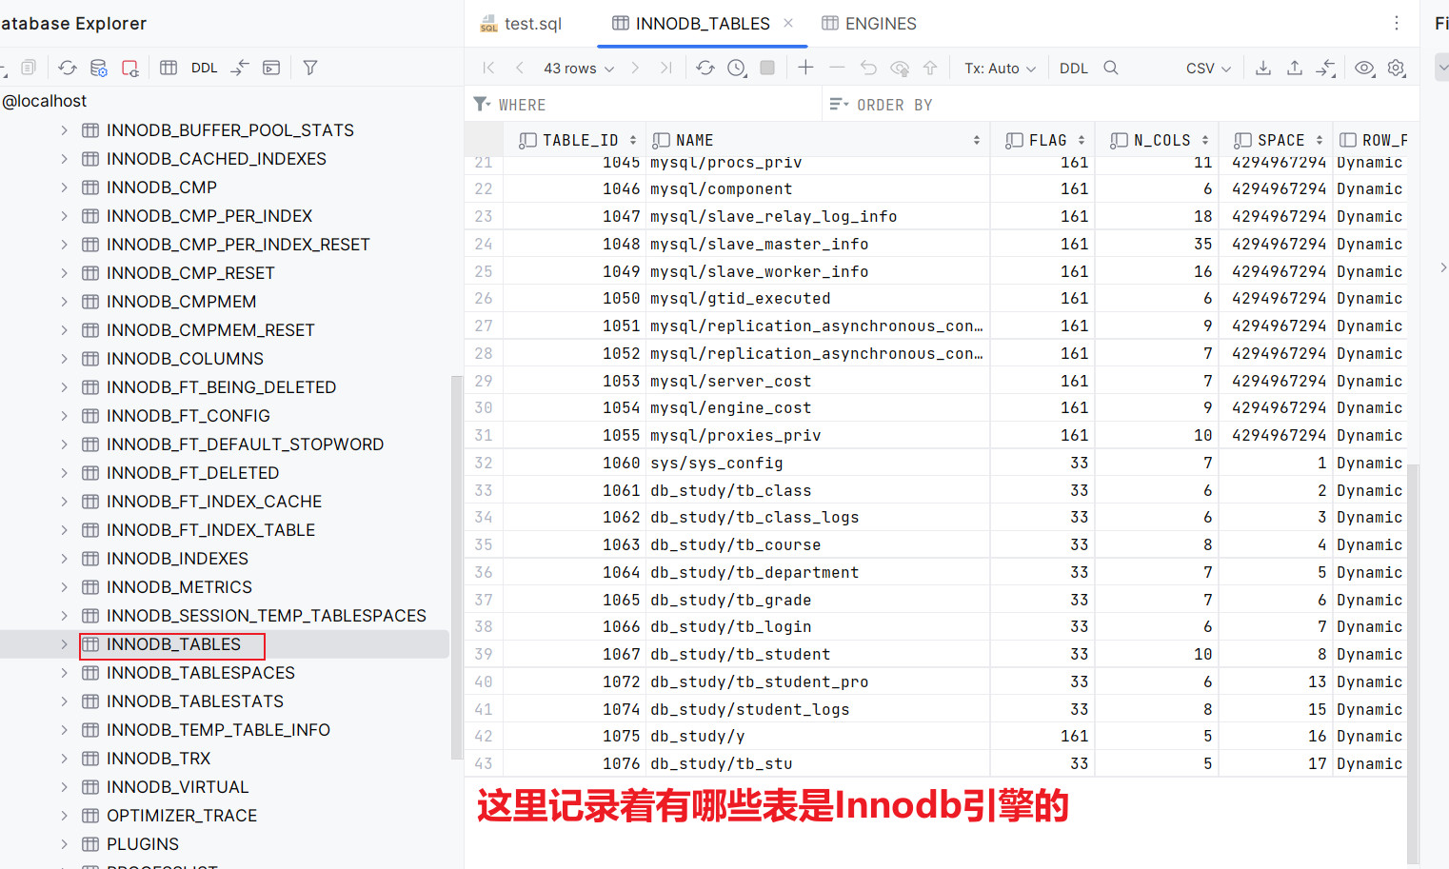The image size is (1449, 869).
Task: Select OPTIMIZER_TRACE in the tree
Action: click(x=182, y=816)
